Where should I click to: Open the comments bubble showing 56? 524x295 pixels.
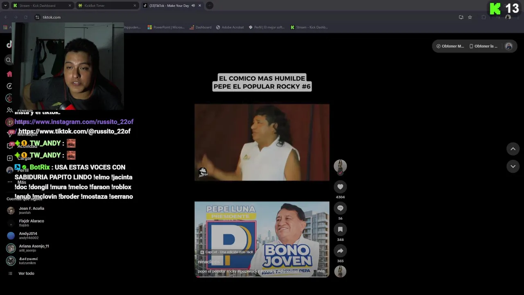coord(340,208)
